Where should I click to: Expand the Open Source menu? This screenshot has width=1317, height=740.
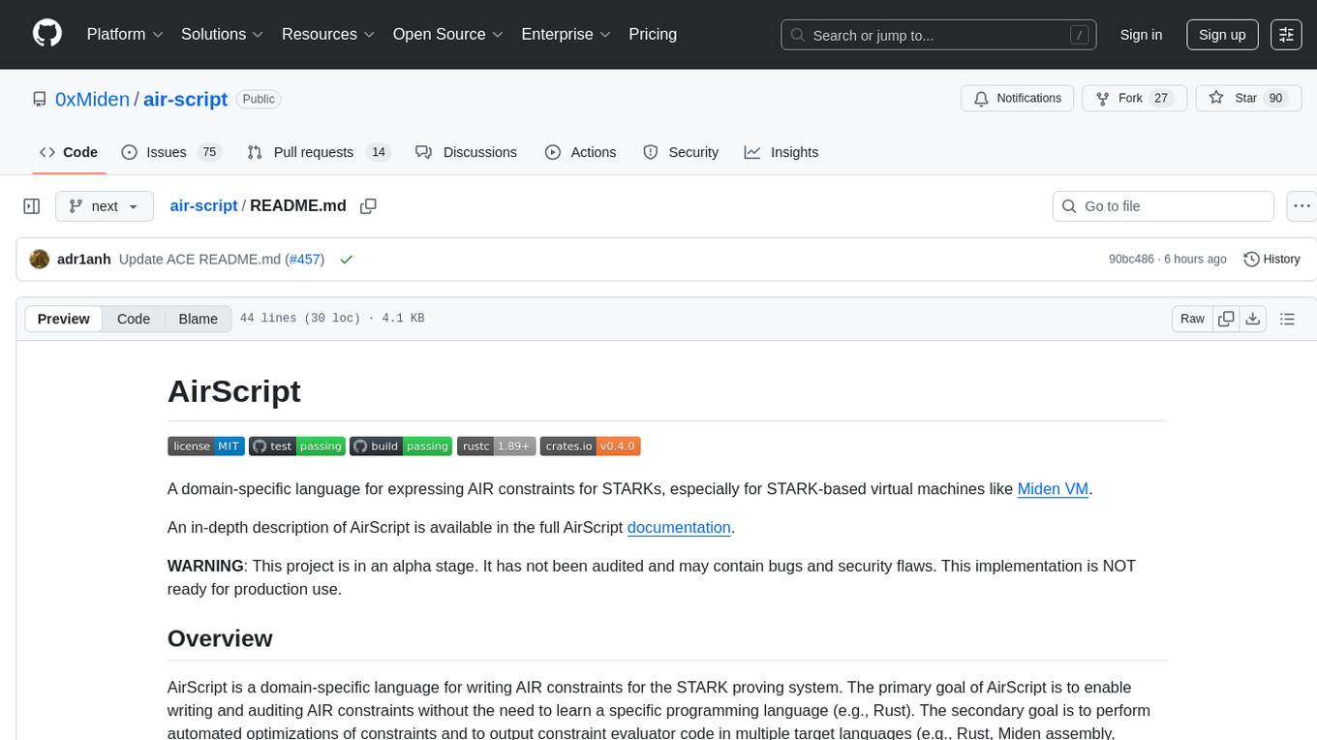click(x=448, y=34)
